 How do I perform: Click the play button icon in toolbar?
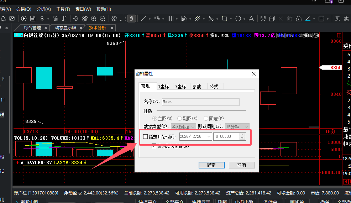24,19
